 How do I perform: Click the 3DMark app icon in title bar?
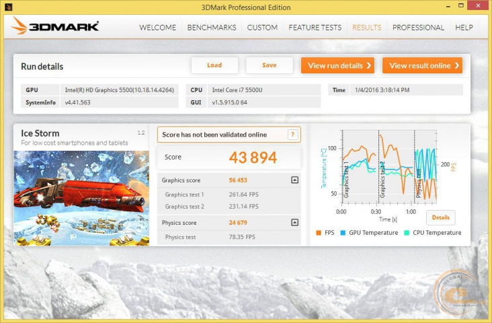[8, 7]
